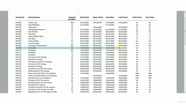Click Formwork for GF RC beams & slabs

tap(41, 90)
